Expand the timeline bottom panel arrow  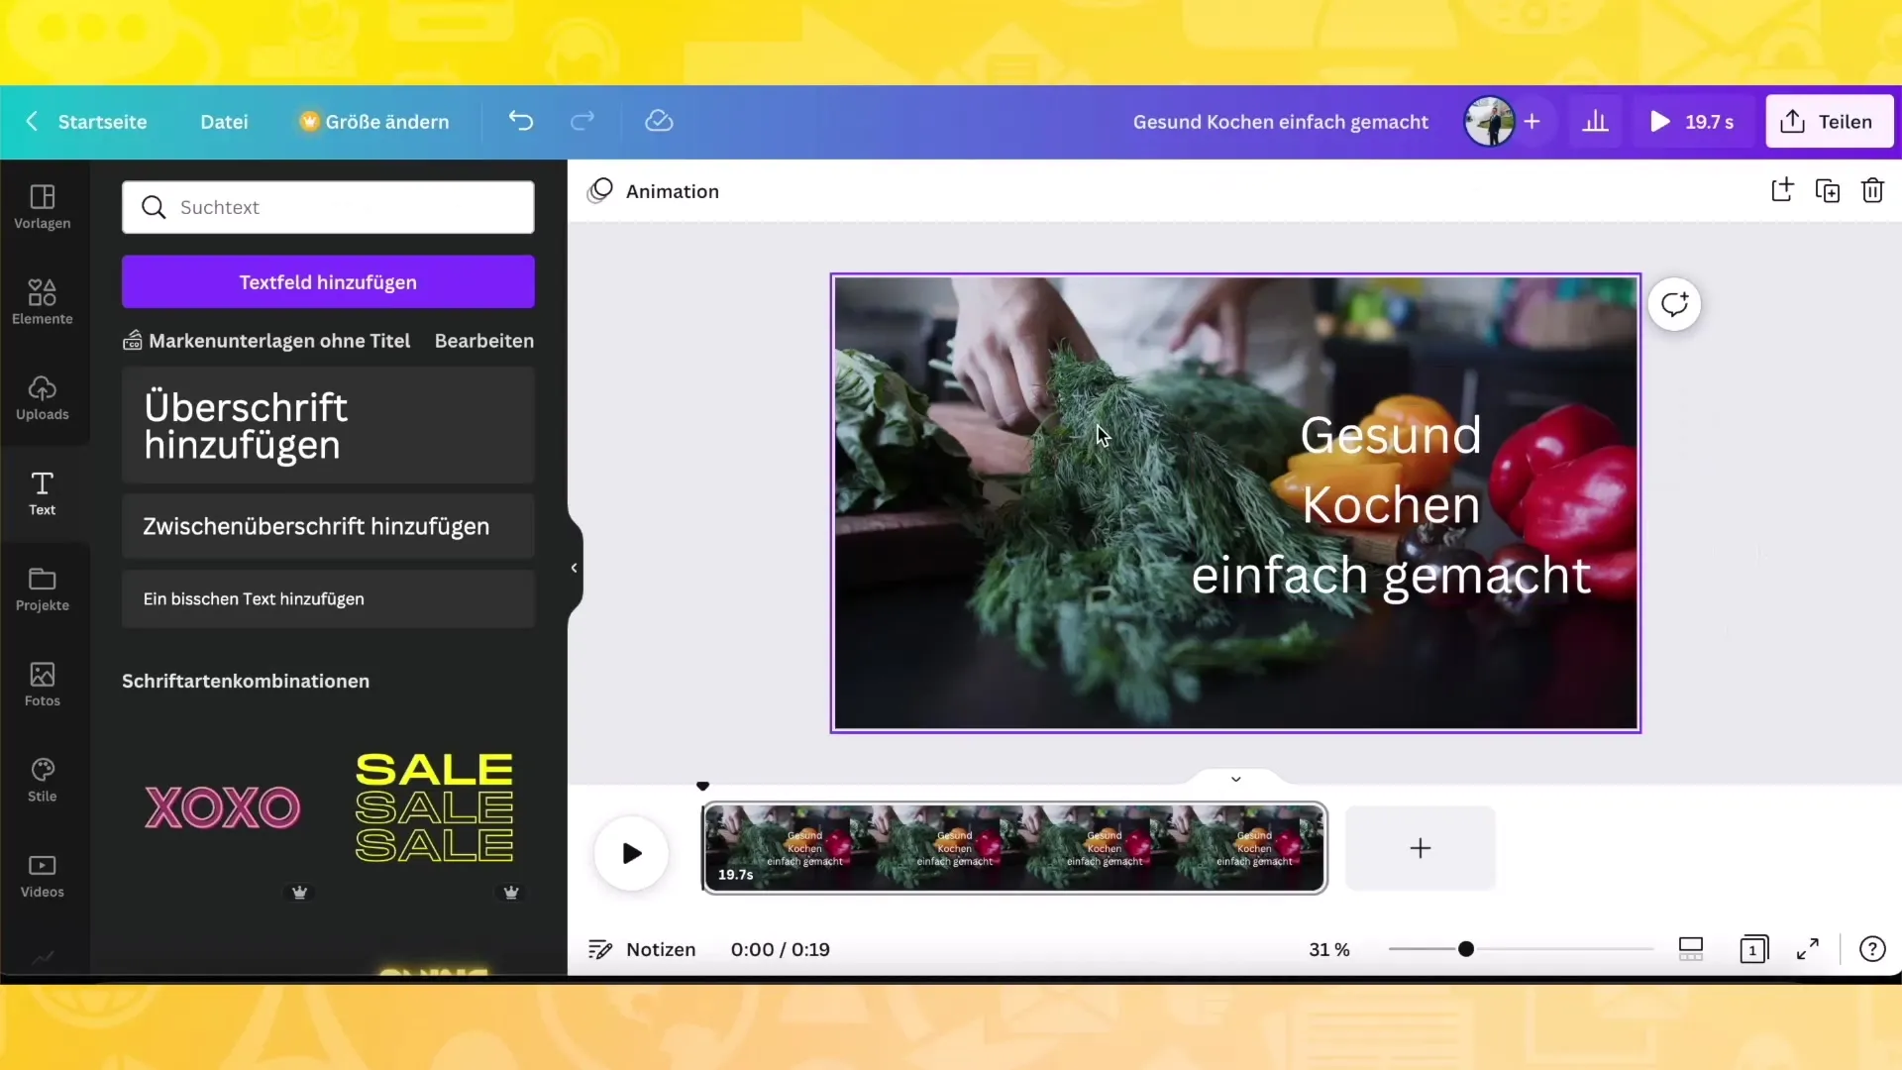1234,779
